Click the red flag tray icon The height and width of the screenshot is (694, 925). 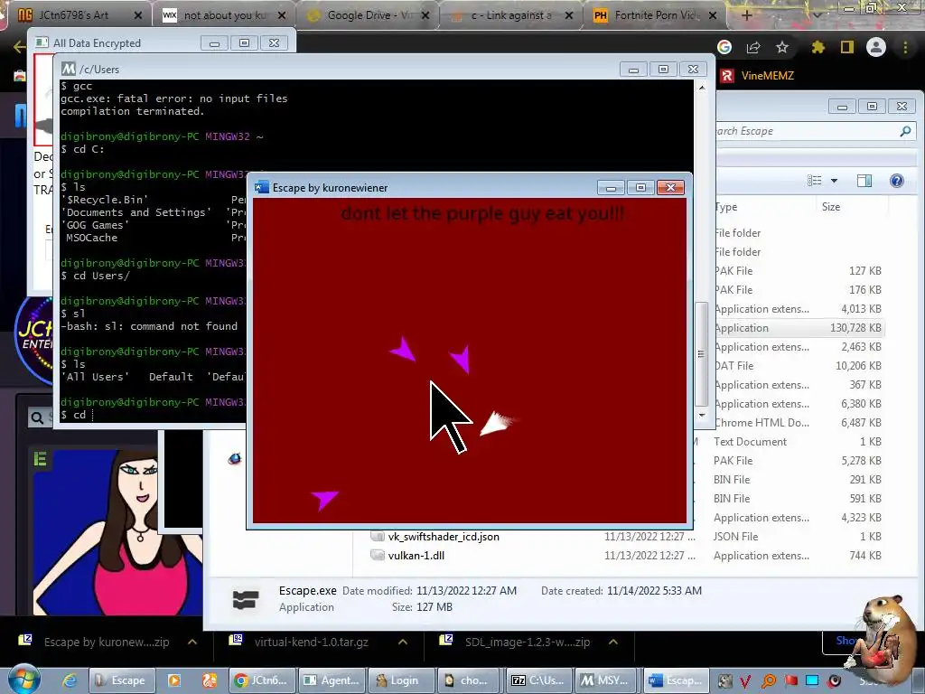pos(790,681)
